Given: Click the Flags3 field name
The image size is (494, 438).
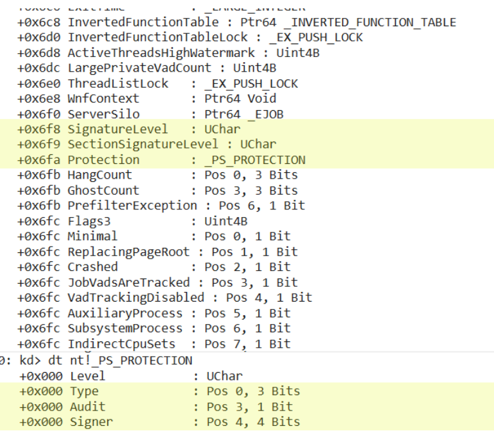Looking at the screenshot, I should coord(89,221).
